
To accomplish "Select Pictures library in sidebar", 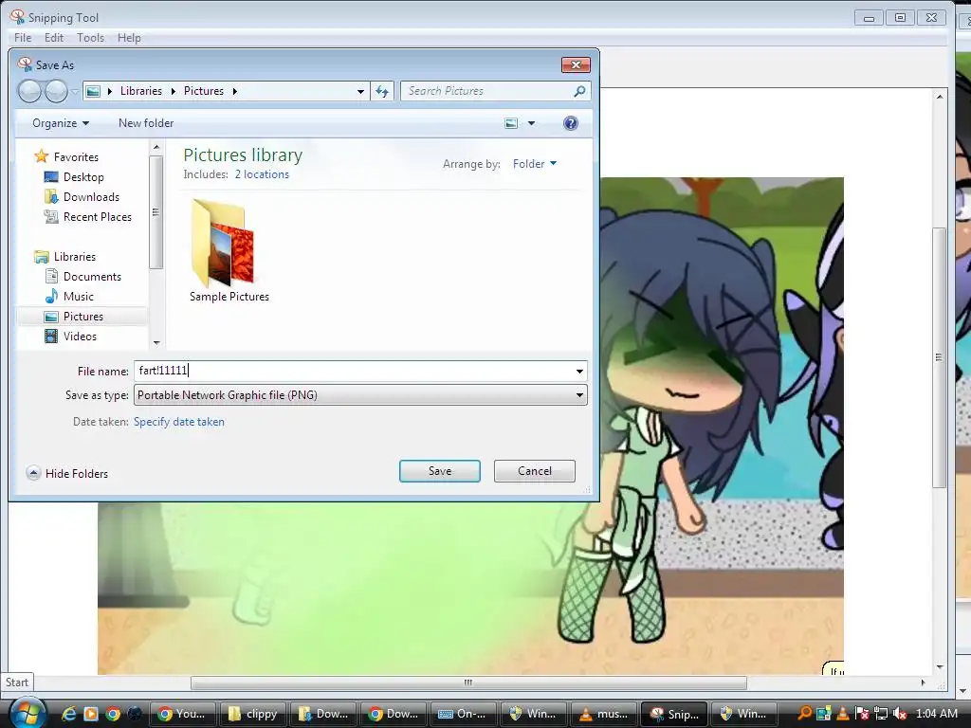I will point(82,317).
